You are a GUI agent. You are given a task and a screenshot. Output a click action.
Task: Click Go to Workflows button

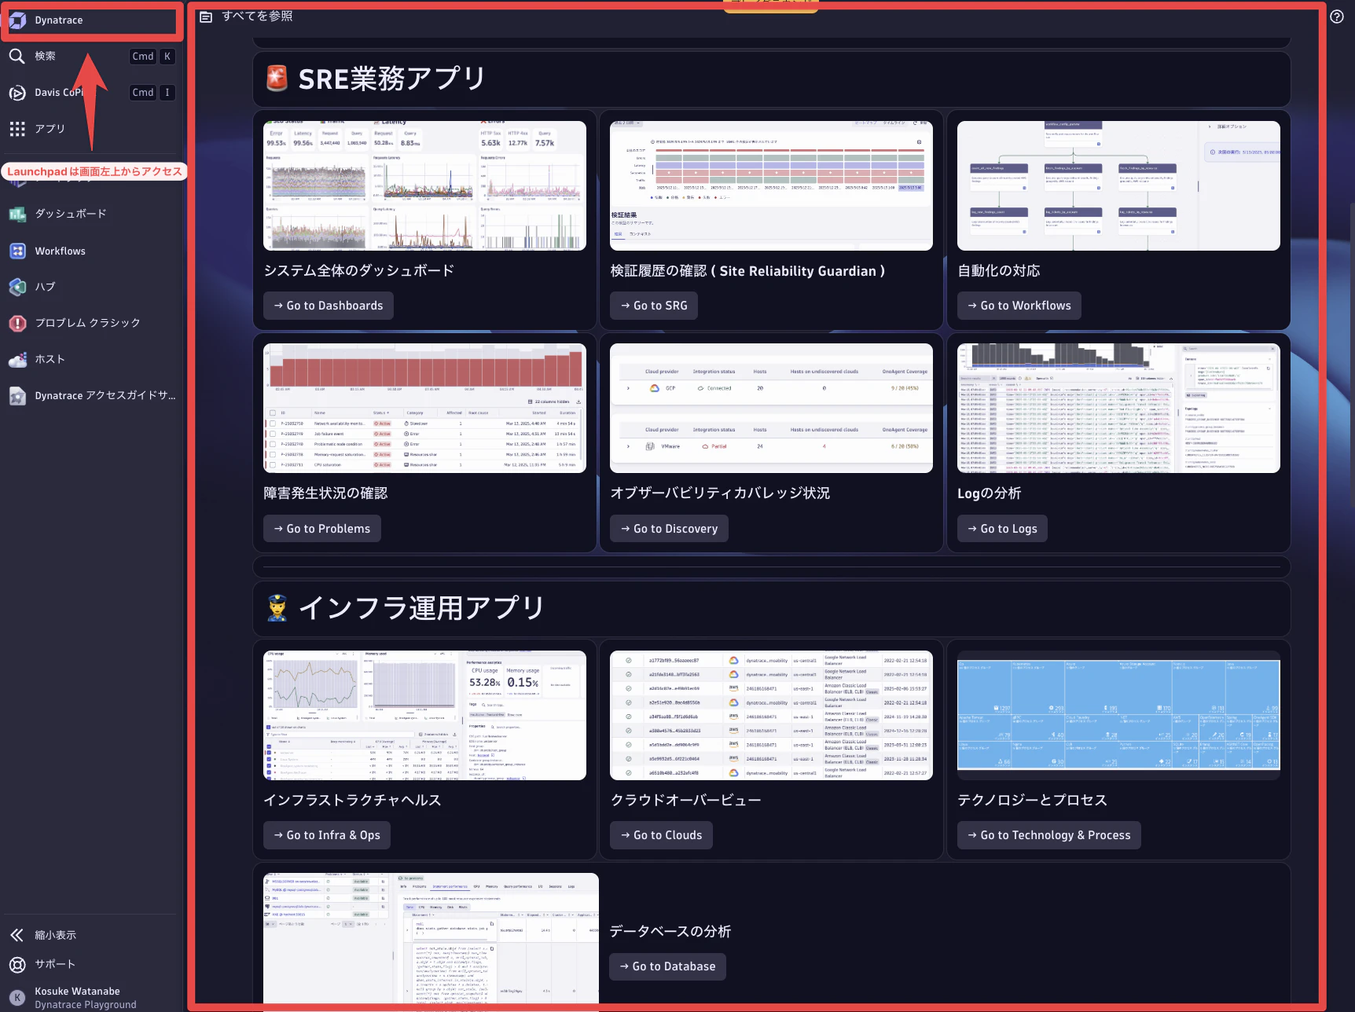(x=1019, y=306)
